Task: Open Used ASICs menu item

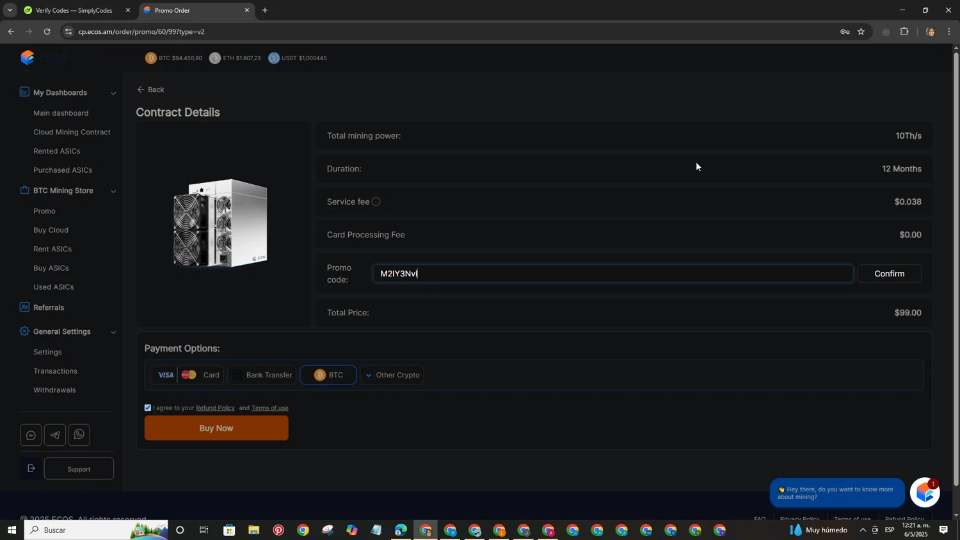Action: pos(53,287)
